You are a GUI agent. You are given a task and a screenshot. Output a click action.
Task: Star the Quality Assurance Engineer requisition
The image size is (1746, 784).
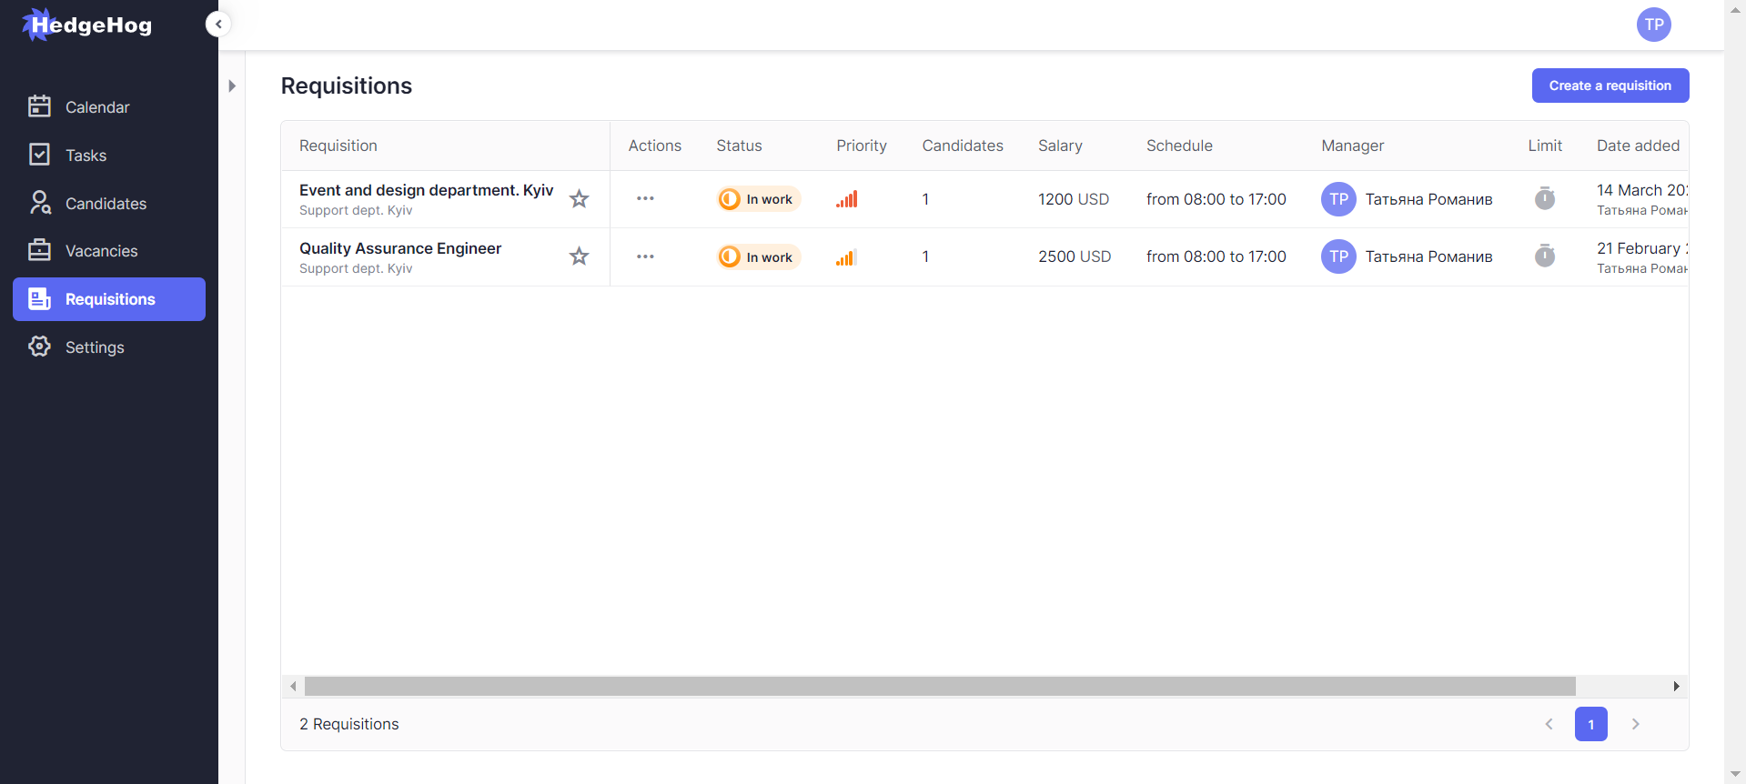tap(579, 256)
